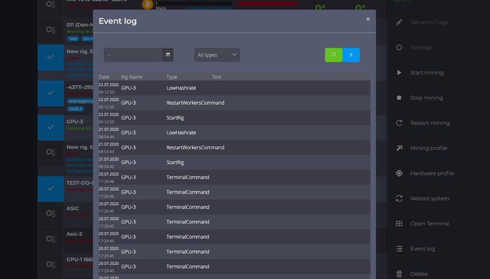Open Mining profile
Image resolution: width=490 pixels, height=279 pixels.
429,148
